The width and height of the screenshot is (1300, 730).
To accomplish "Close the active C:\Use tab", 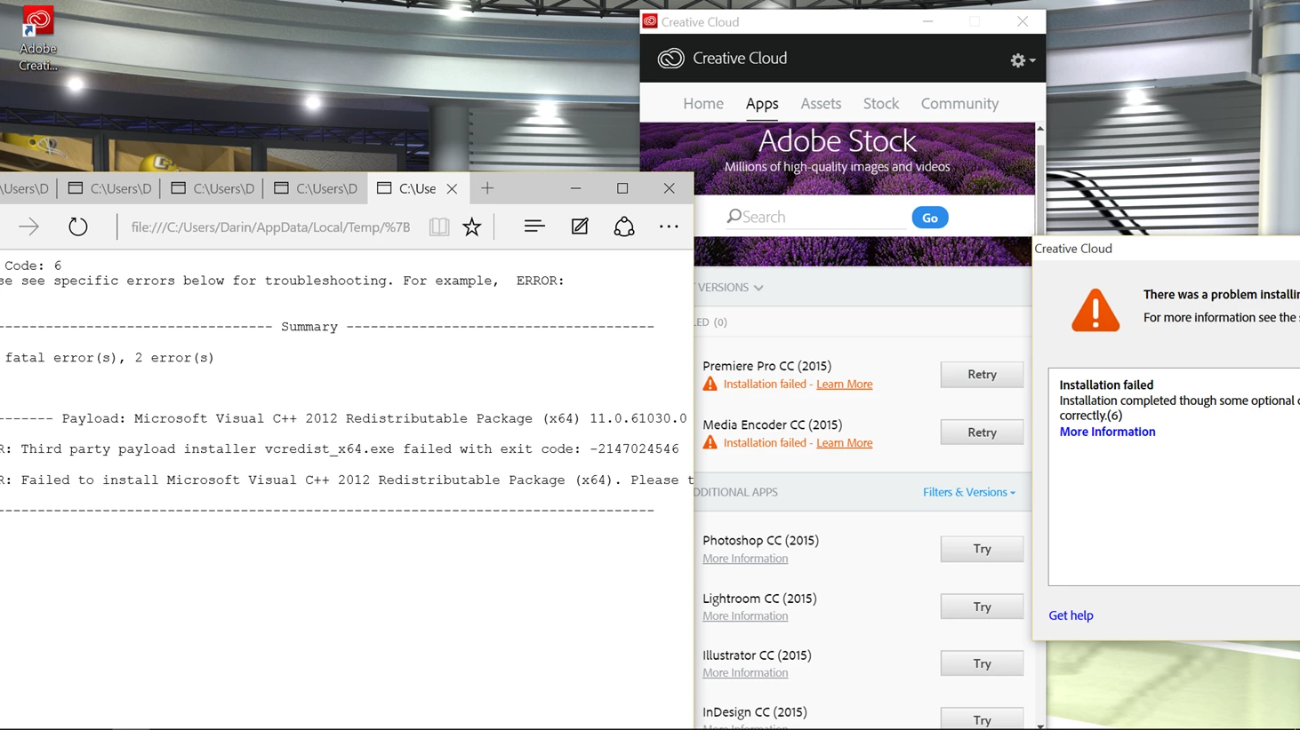I will (x=452, y=188).
